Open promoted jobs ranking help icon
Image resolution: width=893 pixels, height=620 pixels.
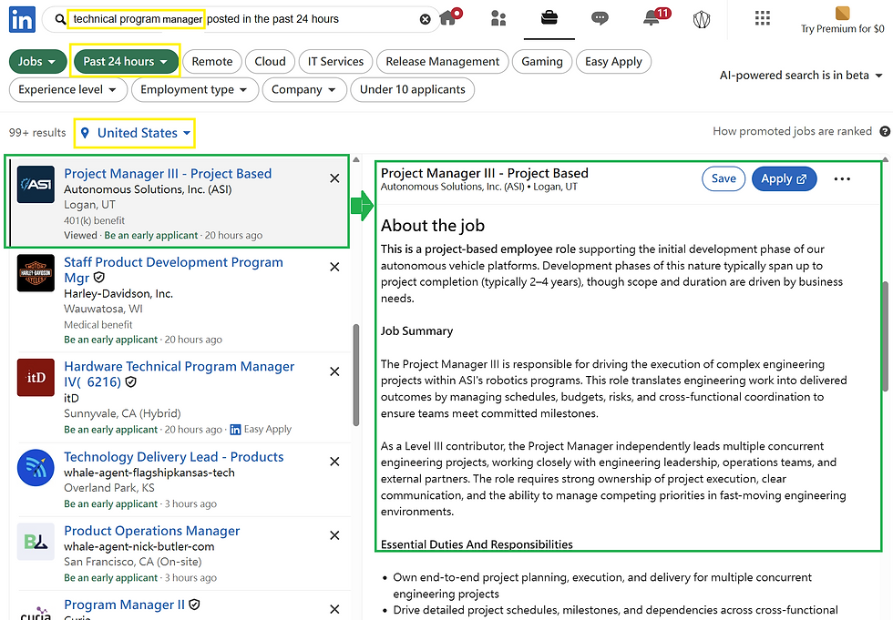885,131
